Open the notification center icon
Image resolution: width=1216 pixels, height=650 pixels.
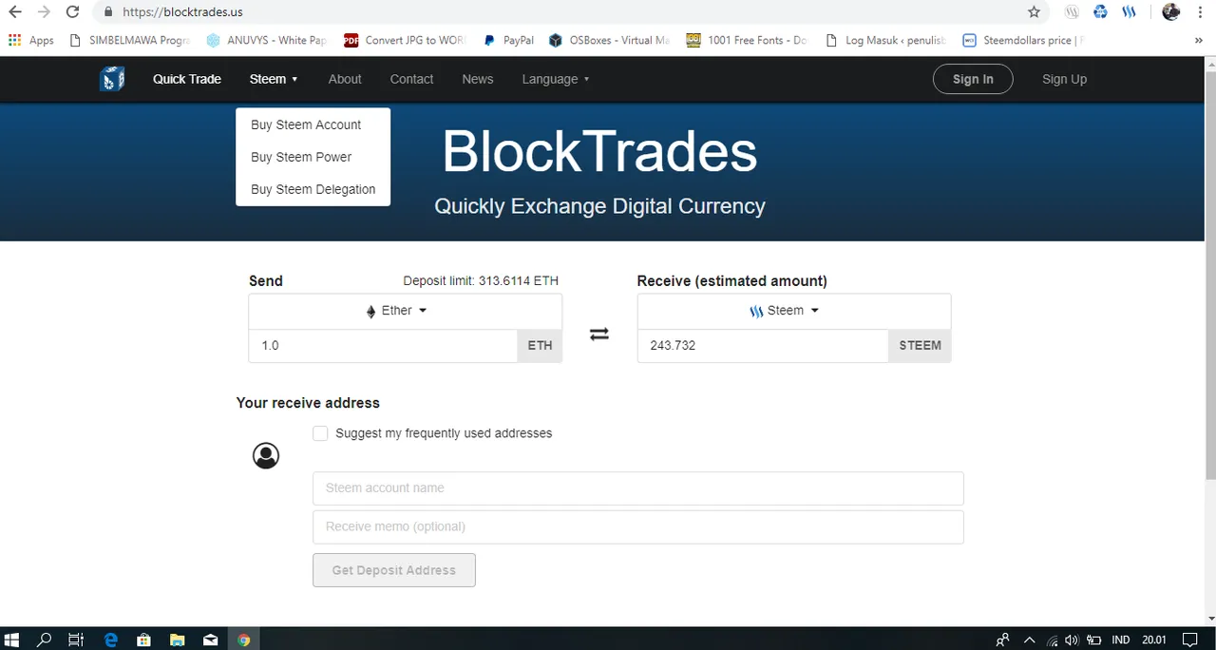[x=1189, y=640]
